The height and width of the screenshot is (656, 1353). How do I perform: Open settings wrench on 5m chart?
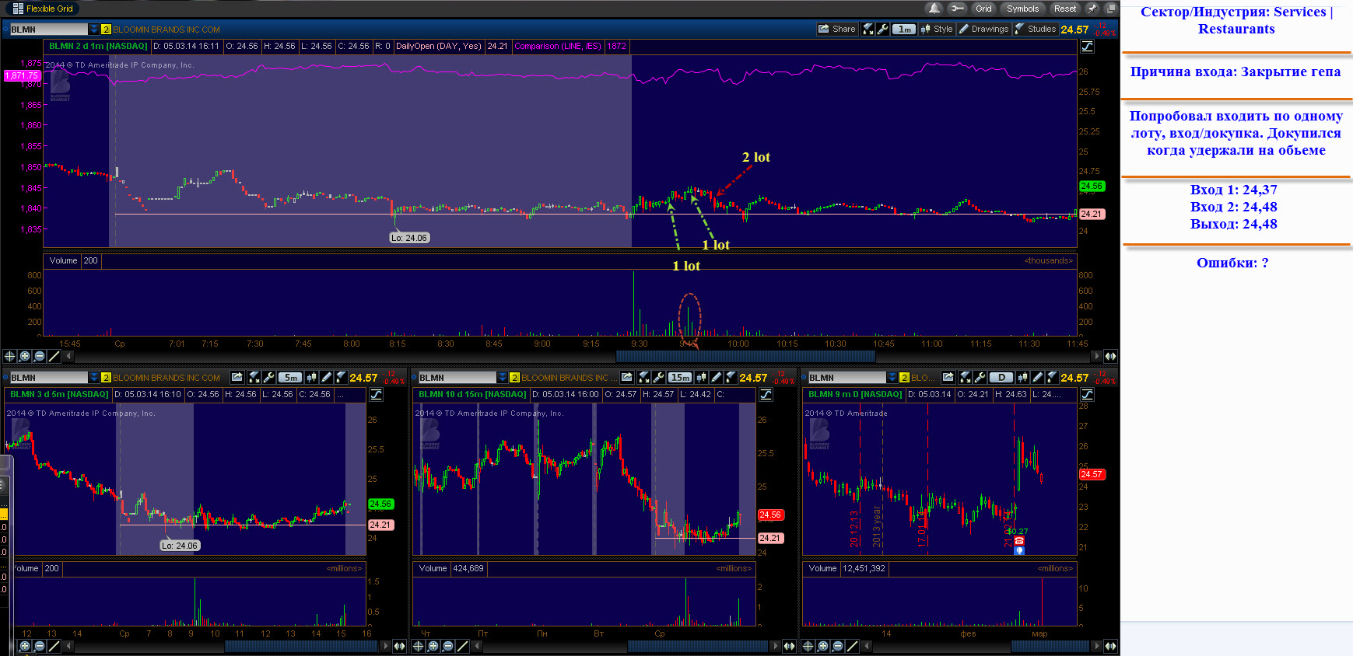click(268, 377)
